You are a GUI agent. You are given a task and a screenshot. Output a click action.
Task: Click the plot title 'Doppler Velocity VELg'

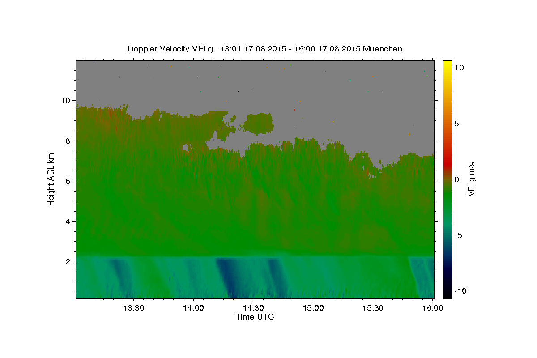[x=171, y=49]
